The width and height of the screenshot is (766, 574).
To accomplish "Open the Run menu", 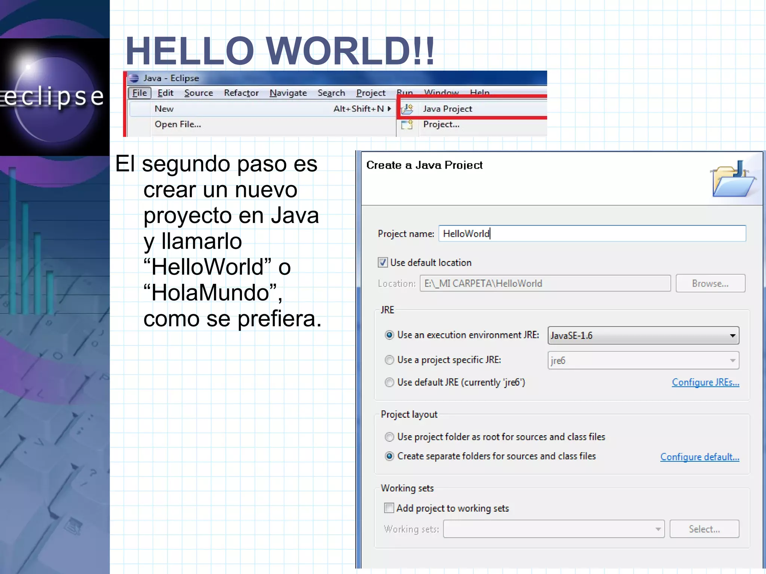I will click(x=405, y=92).
